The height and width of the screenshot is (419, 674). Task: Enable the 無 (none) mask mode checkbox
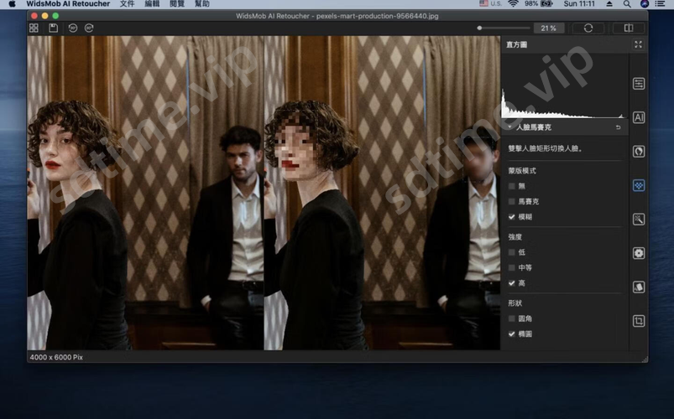coord(512,186)
